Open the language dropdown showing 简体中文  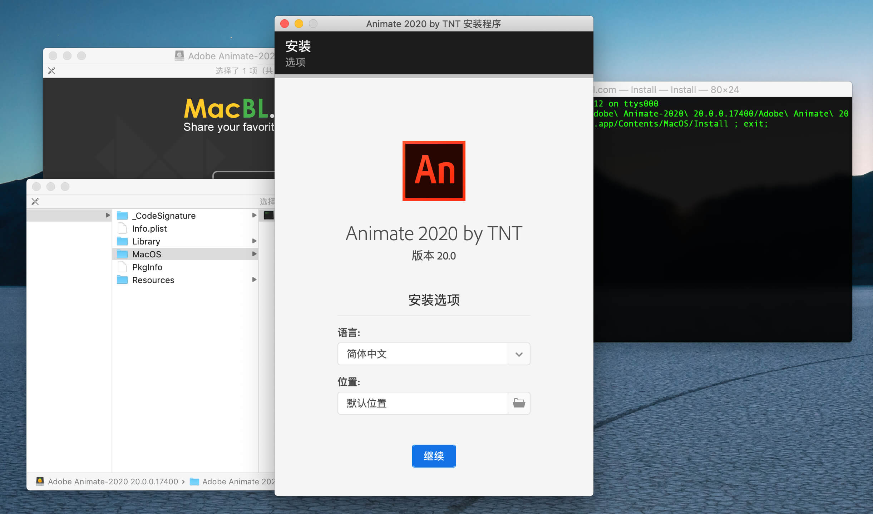pyautogui.click(x=519, y=354)
